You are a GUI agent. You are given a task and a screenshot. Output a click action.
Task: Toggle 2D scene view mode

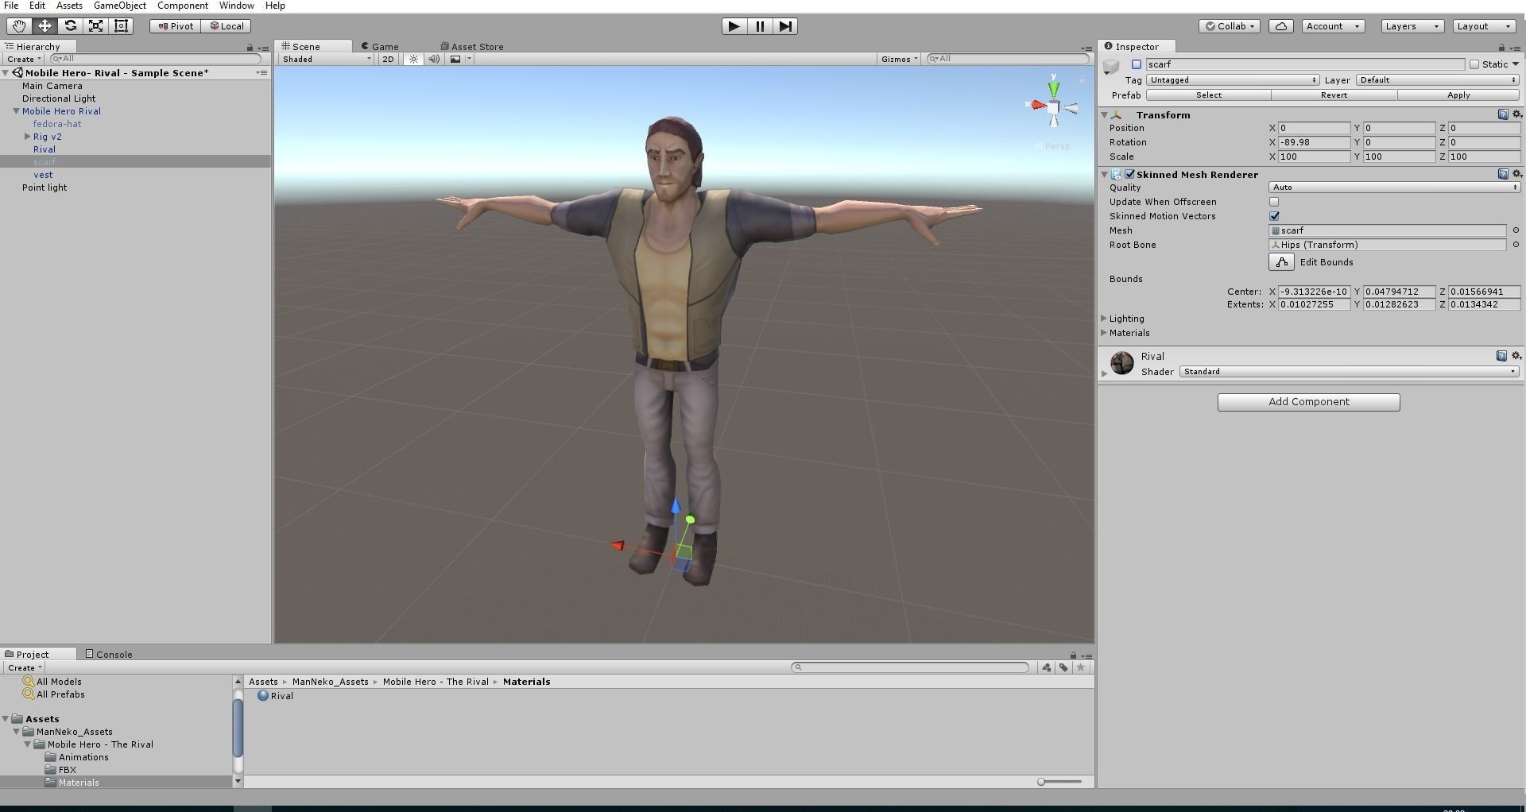(x=388, y=59)
